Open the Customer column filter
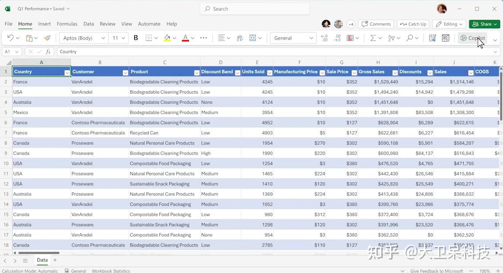 [x=125, y=72]
